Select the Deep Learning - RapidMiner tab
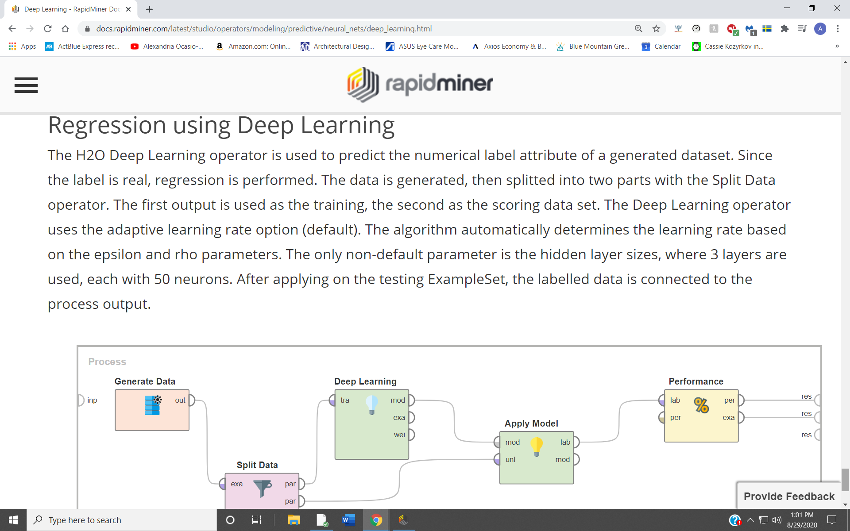 pyautogui.click(x=71, y=9)
